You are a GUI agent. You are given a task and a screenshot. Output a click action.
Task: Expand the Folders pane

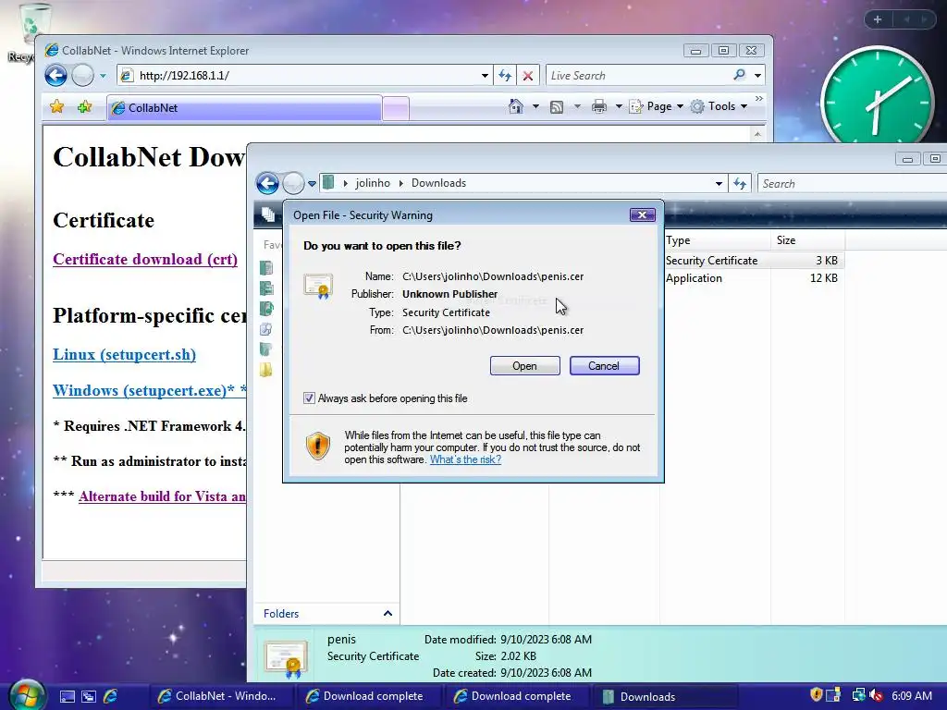tap(327, 614)
